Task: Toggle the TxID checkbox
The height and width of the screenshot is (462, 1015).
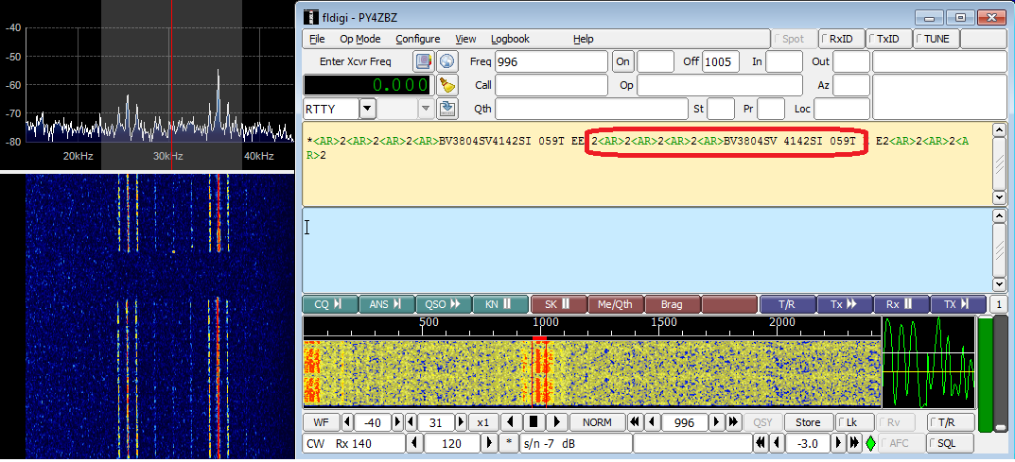Action: 889,39
